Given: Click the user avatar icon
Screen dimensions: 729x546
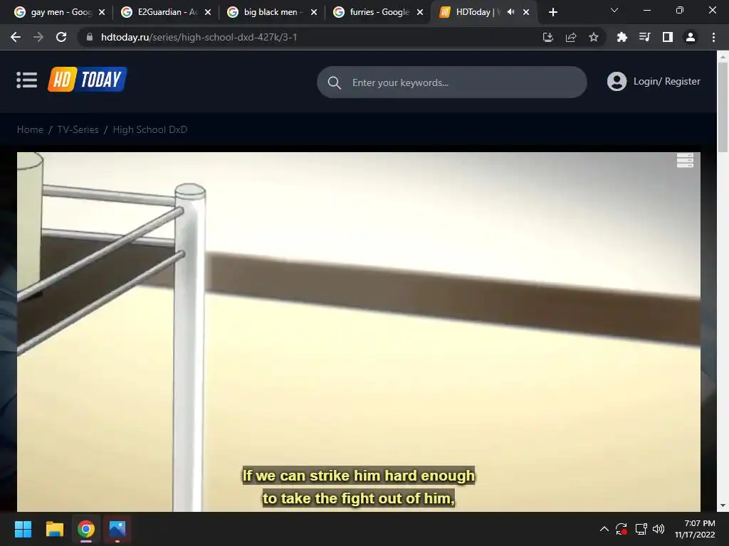Looking at the screenshot, I should pyautogui.click(x=617, y=81).
